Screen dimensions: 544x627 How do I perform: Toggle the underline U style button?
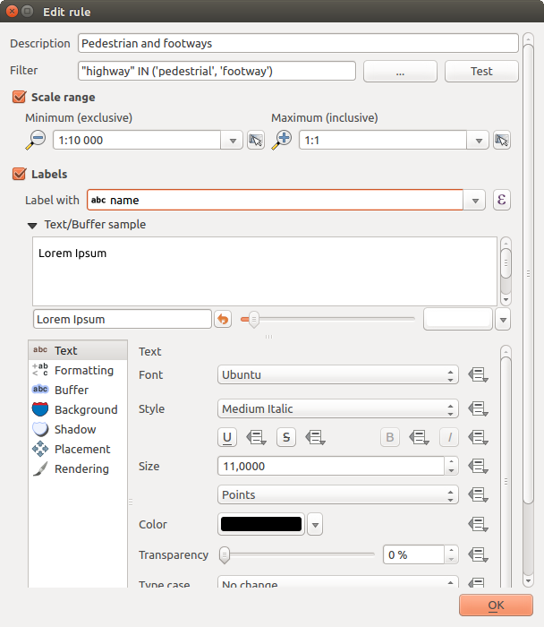[229, 437]
